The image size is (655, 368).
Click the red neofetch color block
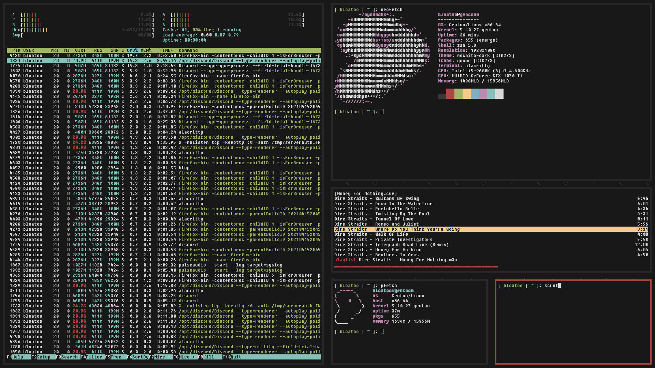click(x=450, y=94)
